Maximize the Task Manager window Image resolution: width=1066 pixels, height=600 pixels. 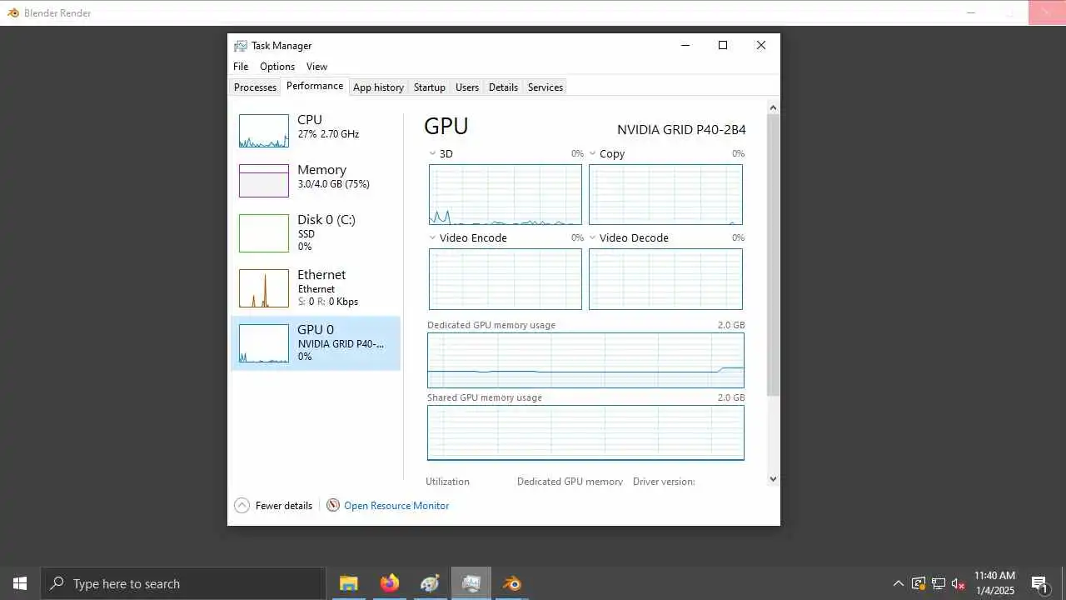click(723, 46)
